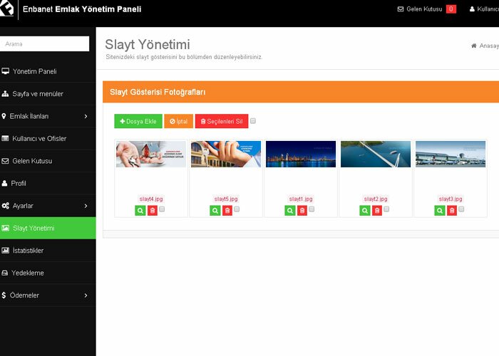499x356 pixels.
Task: Expand the Emlak İlanları chevron
Action: [x=86, y=116]
